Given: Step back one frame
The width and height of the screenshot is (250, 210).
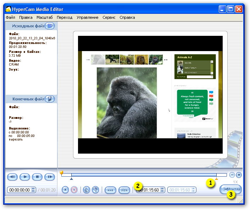Looking at the screenshot, I should 12,177.
